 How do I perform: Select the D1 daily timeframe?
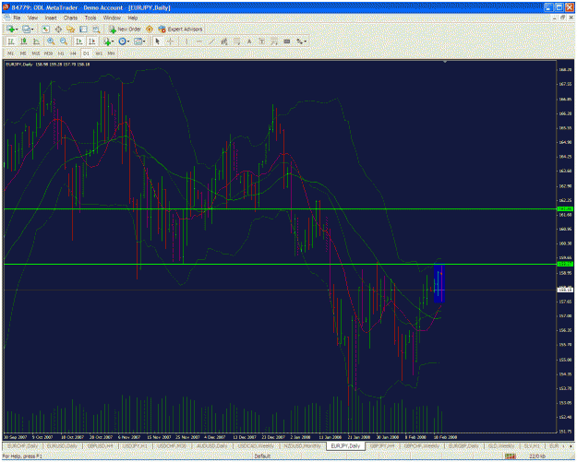[86, 53]
